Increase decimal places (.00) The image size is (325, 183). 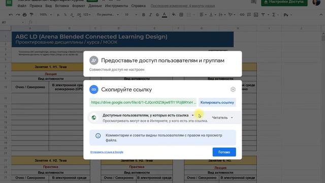(79, 15)
